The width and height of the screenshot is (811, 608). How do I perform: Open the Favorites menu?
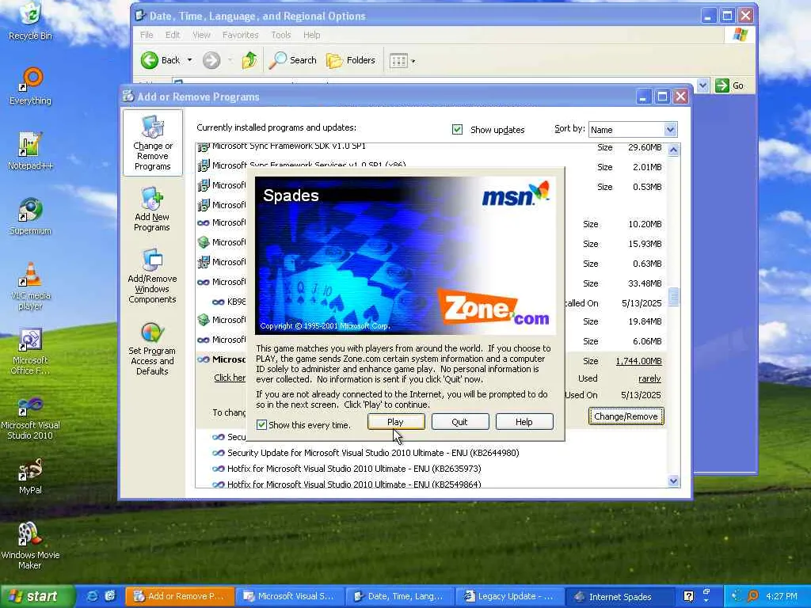click(240, 35)
